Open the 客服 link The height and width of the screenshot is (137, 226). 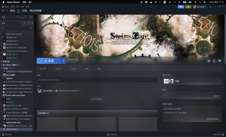(x=99, y=68)
